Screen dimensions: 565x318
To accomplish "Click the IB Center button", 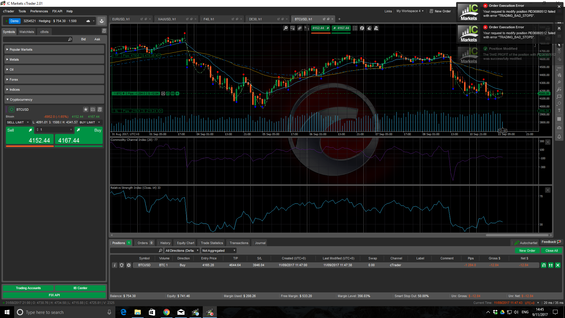I will [x=80, y=288].
